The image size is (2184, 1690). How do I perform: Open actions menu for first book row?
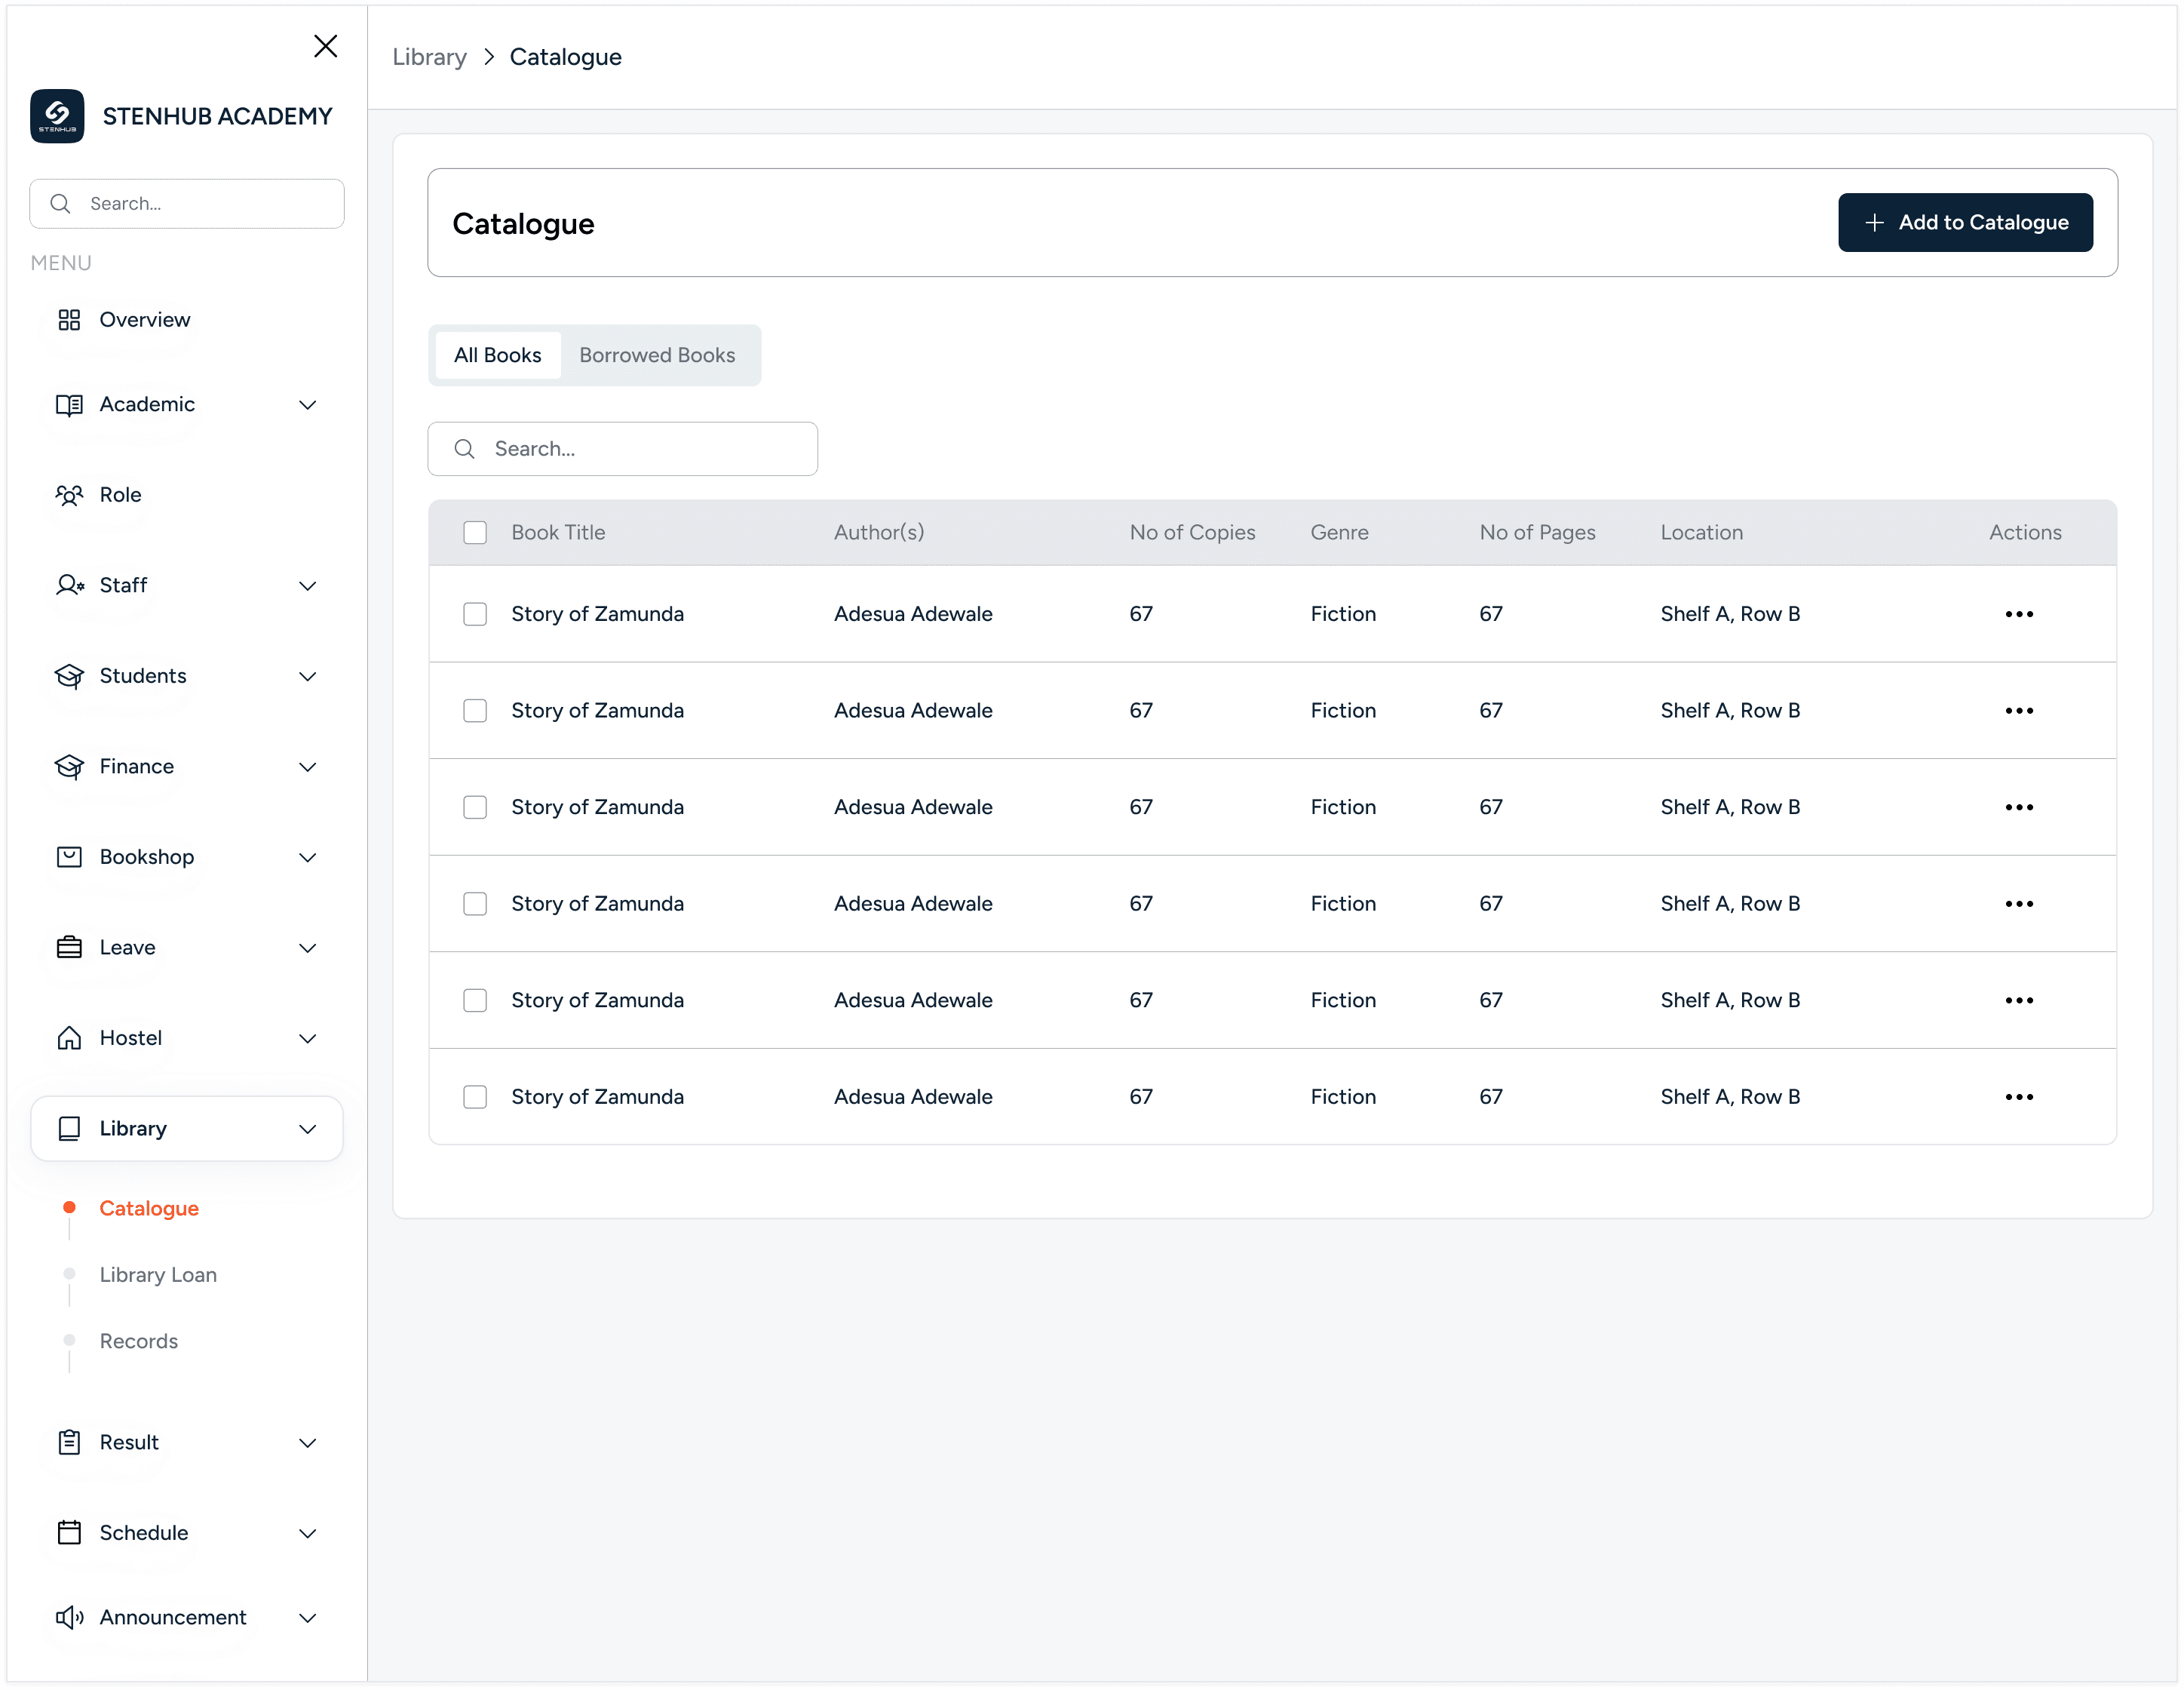pos(2018,614)
